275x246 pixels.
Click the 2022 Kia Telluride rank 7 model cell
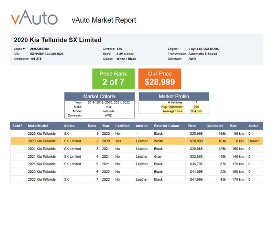pyautogui.click(x=42, y=180)
